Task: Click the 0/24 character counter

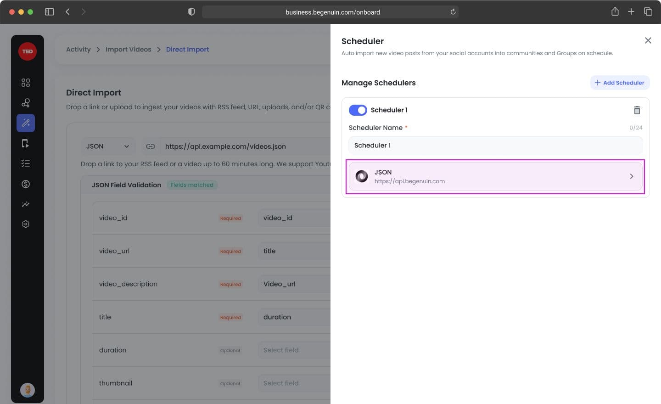Action: [636, 128]
